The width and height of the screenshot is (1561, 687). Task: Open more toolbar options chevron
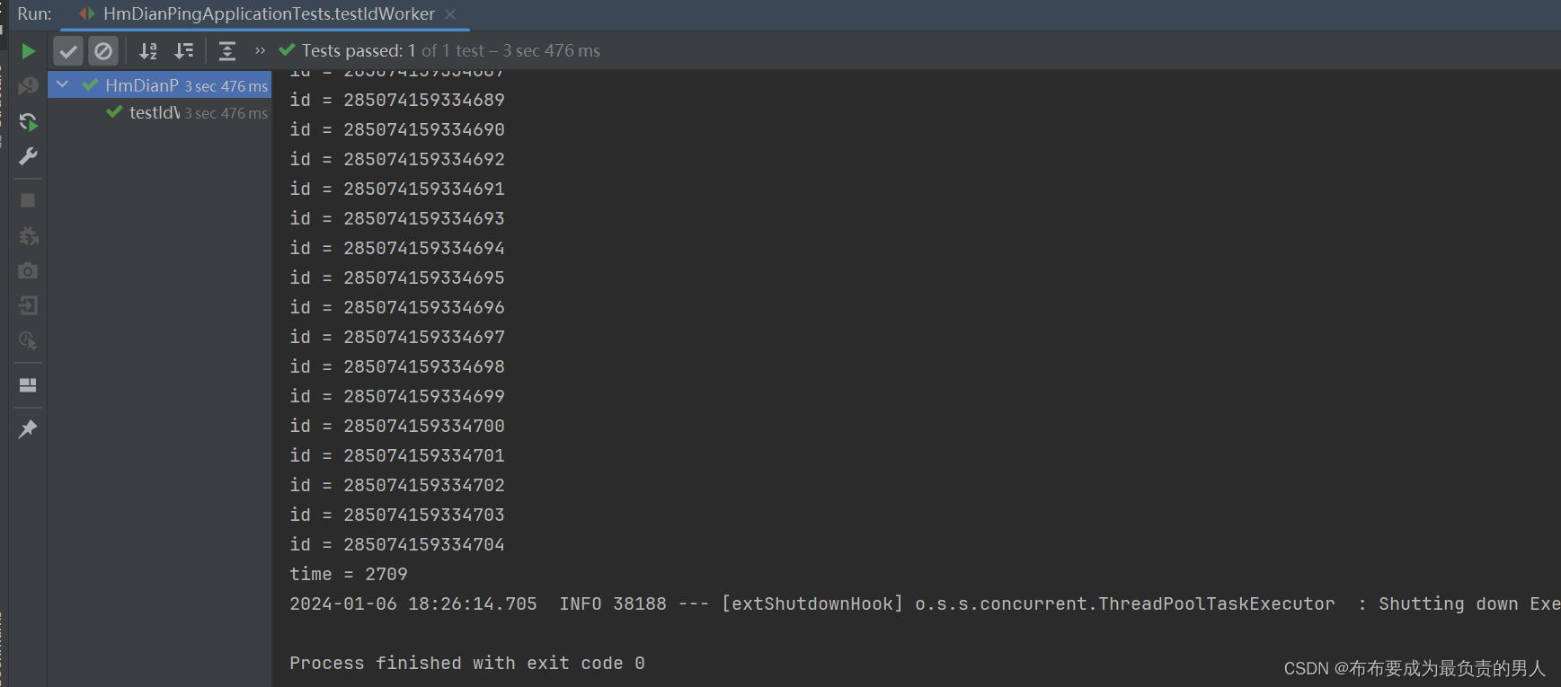261,51
